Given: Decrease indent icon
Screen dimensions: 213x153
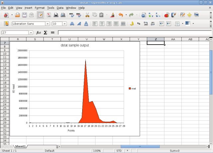Looking at the screenshot, I should [161, 24].
